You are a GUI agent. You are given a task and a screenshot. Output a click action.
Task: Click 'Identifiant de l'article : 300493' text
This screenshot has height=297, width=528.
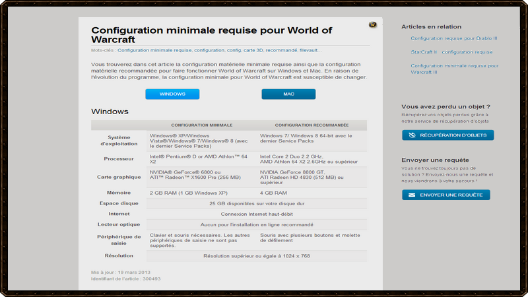[125, 279]
